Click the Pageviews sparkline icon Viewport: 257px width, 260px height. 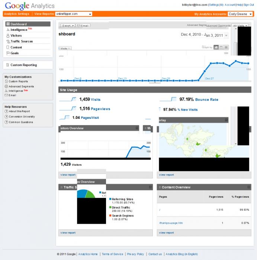tap(68, 108)
